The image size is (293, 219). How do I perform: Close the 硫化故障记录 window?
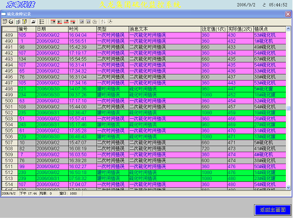288,14
